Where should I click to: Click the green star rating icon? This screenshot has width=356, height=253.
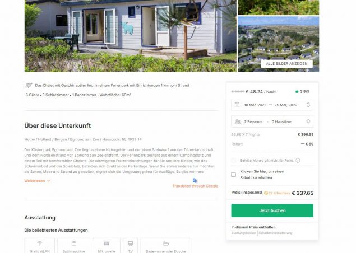pyautogui.click(x=297, y=92)
